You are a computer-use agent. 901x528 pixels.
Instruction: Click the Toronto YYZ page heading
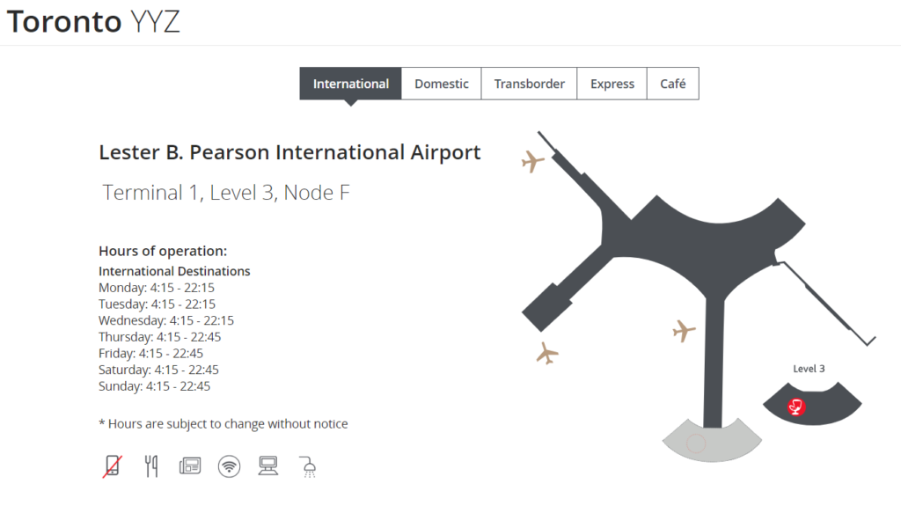[94, 22]
